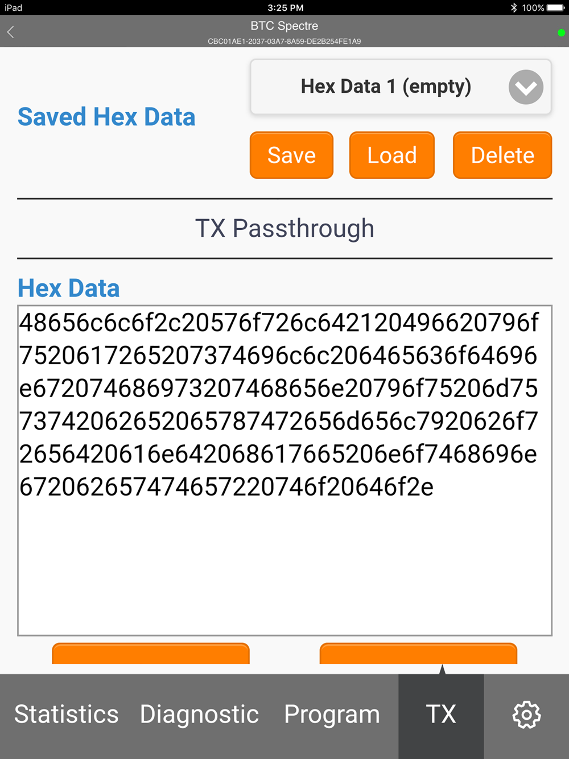
Task: Tap the device UUID text in header
Action: [x=284, y=42]
